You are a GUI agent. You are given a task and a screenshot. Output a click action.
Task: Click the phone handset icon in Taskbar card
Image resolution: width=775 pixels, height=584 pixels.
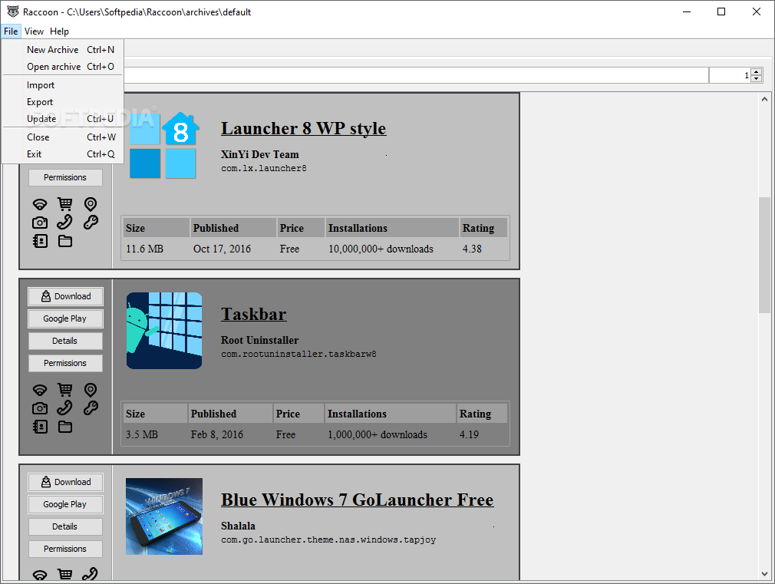[x=64, y=408]
